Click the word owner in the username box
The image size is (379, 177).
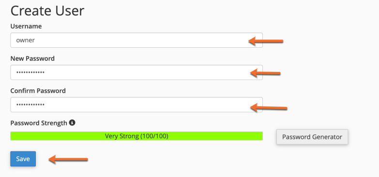[25, 40]
